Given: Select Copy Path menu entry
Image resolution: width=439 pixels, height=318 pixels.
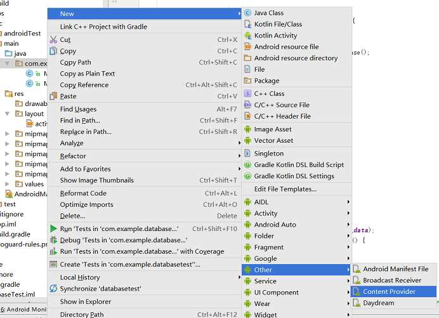Looking at the screenshot, I should click(144, 62).
